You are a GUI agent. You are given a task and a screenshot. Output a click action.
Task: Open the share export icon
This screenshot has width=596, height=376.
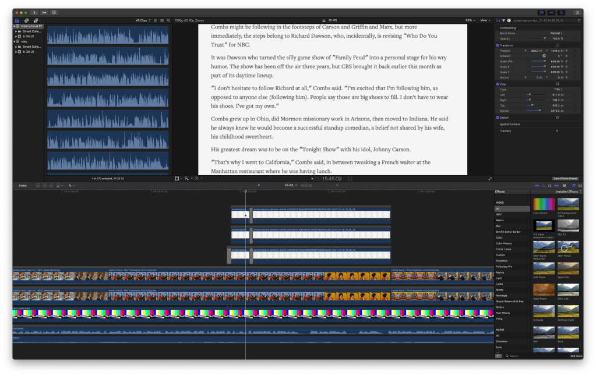coord(577,12)
